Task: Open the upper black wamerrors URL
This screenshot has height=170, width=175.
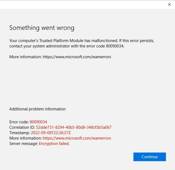Action: point(77,57)
